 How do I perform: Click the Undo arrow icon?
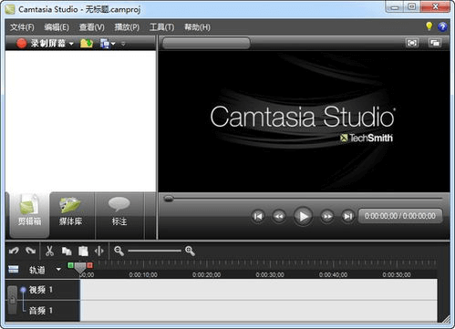point(14,251)
